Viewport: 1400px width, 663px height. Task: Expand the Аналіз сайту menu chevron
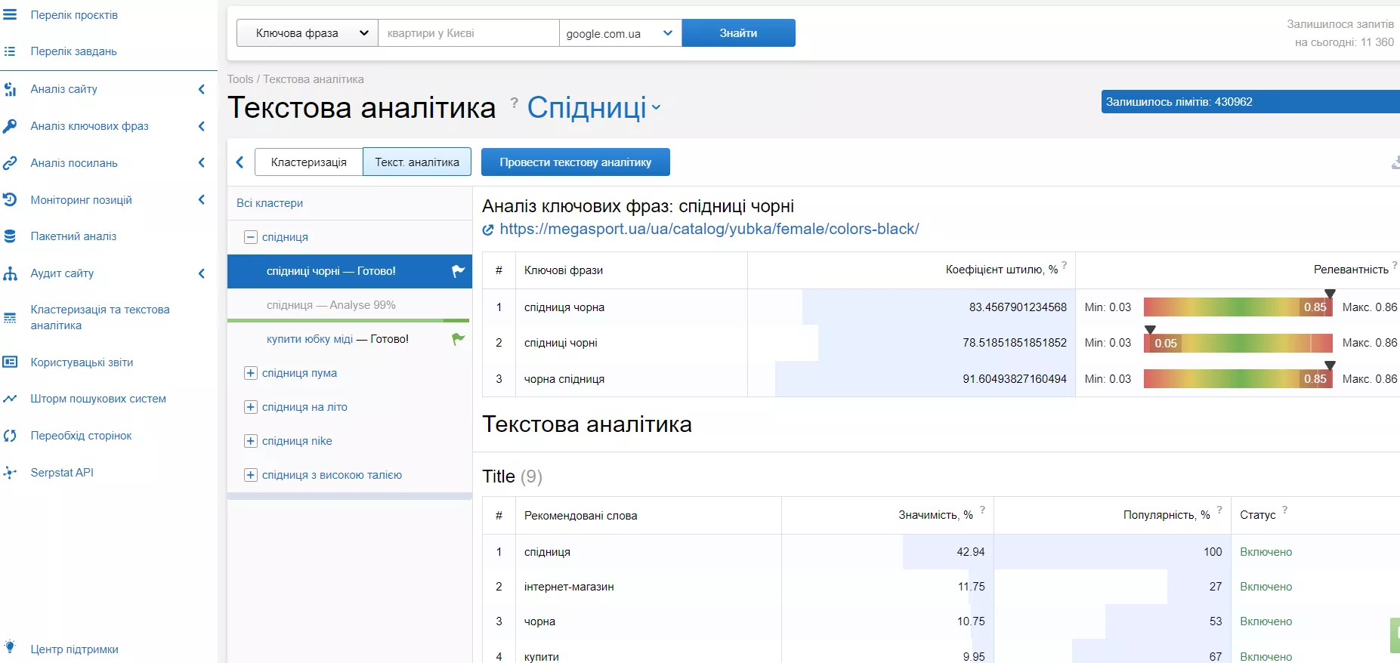point(202,89)
